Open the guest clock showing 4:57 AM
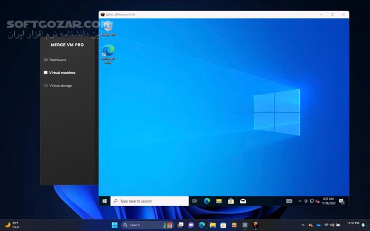This screenshot has height=231, width=370. click(x=328, y=201)
